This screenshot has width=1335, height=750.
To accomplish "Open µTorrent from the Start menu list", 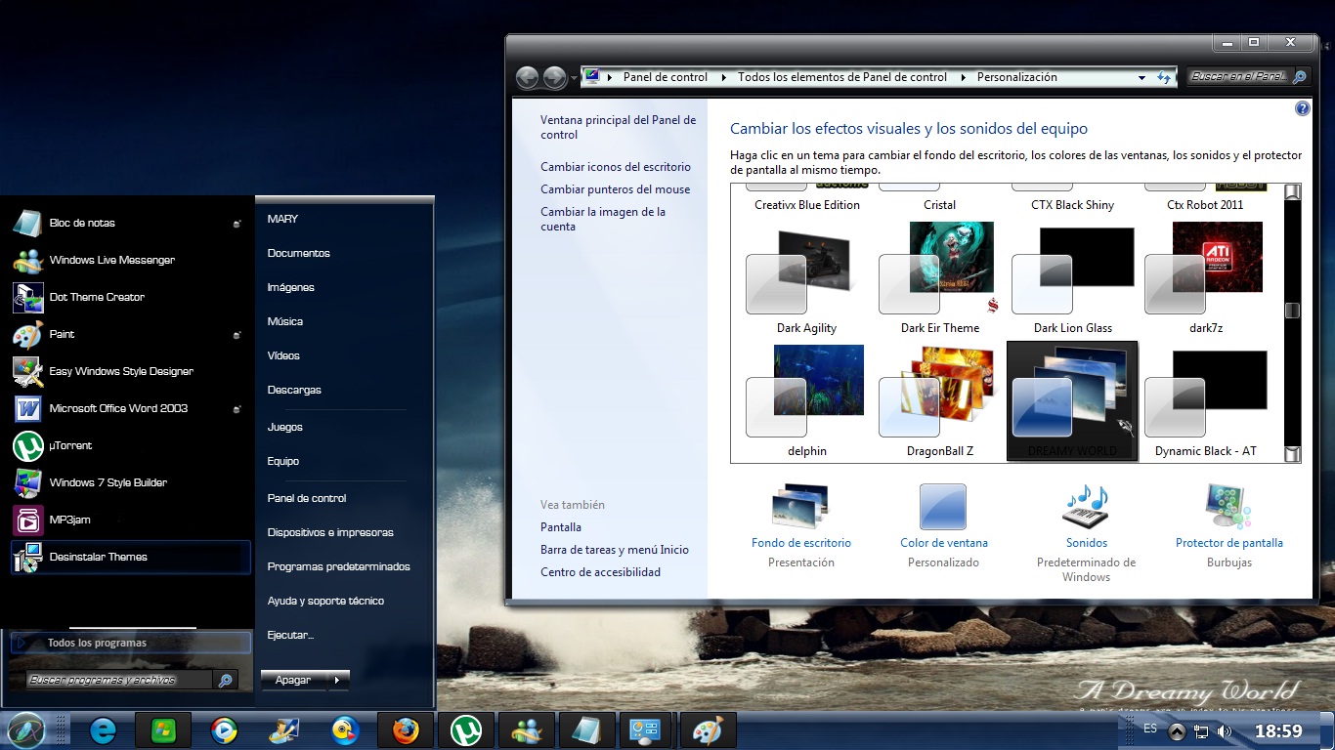I will pyautogui.click(x=130, y=445).
